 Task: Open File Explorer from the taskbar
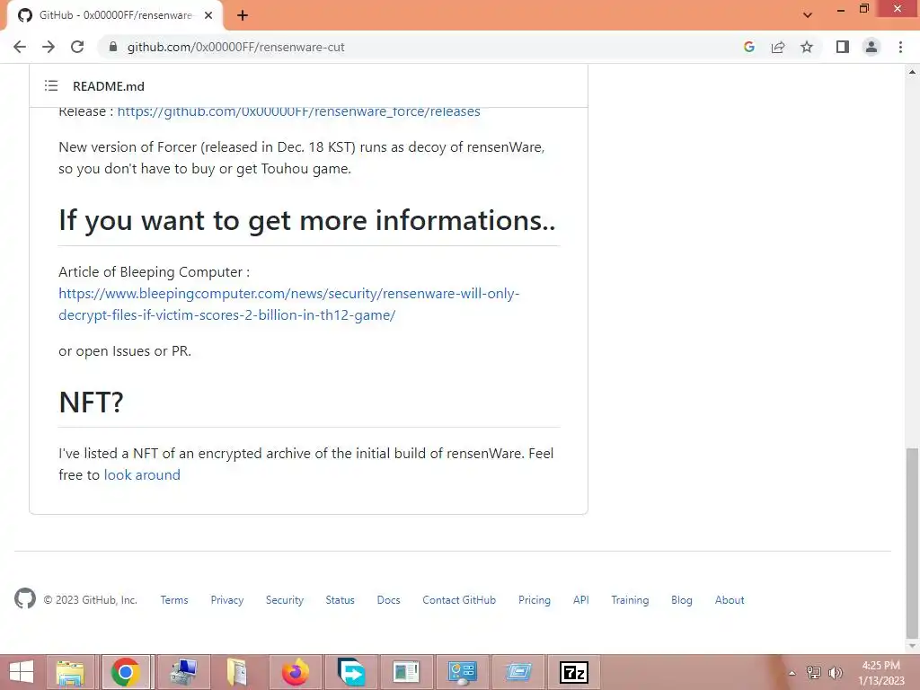click(x=71, y=672)
